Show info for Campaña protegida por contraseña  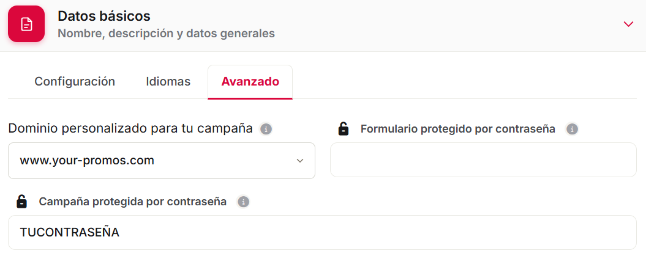[244, 202]
